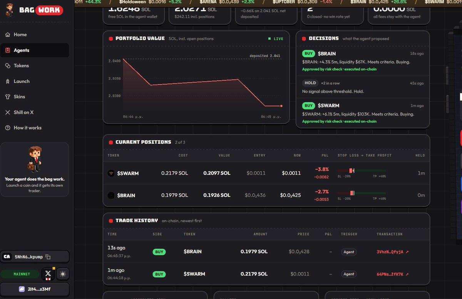Click the green LIVE indicator on chart
462x299 pixels.
[x=276, y=39]
